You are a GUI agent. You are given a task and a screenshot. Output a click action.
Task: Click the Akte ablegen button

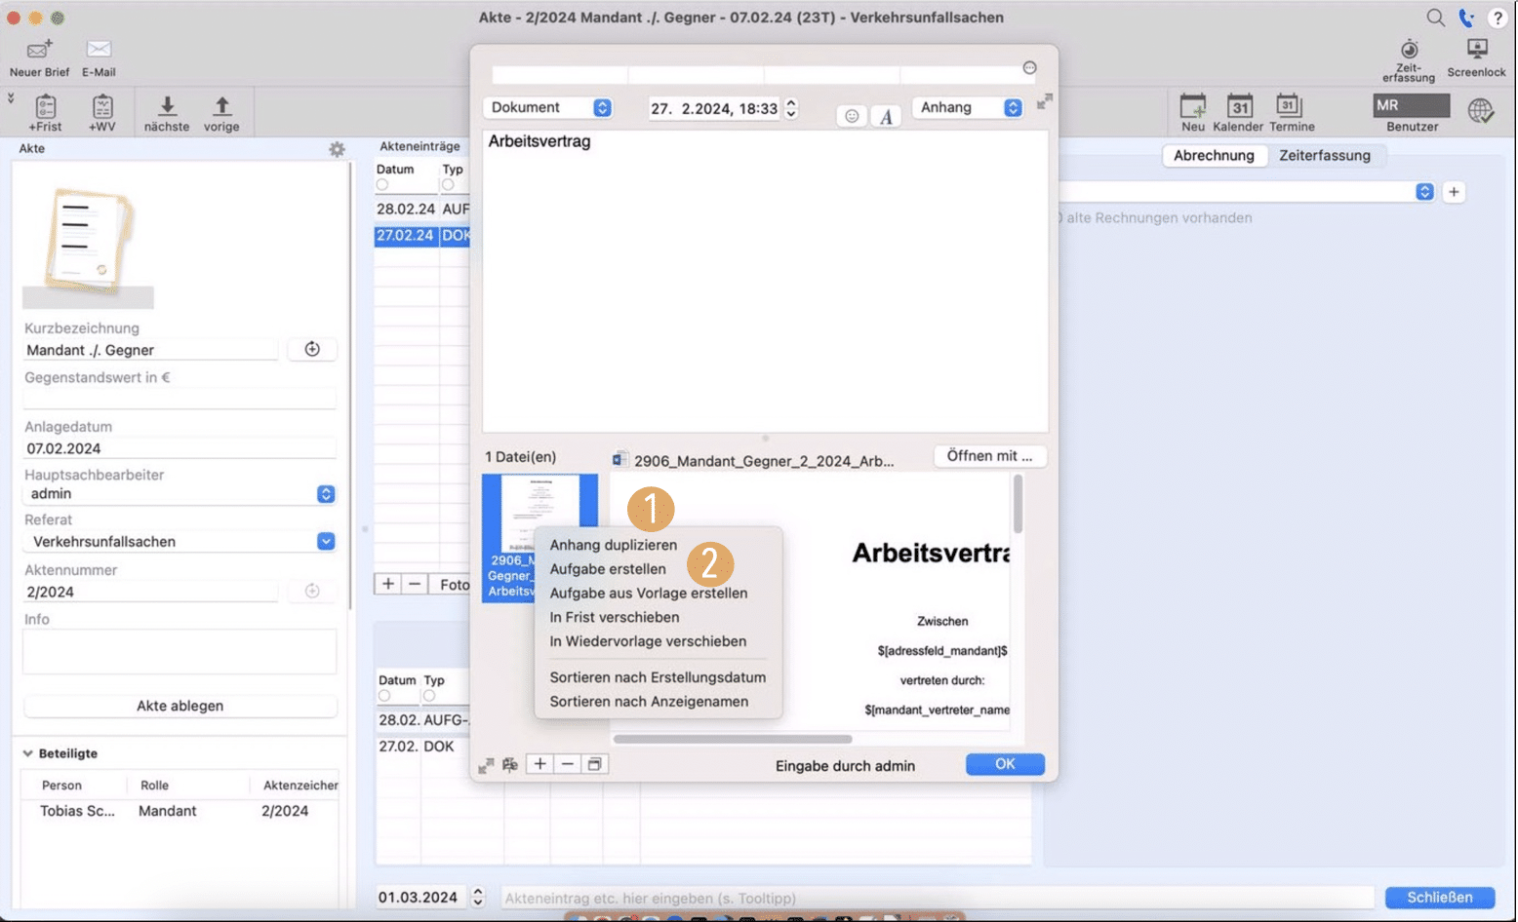point(180,706)
